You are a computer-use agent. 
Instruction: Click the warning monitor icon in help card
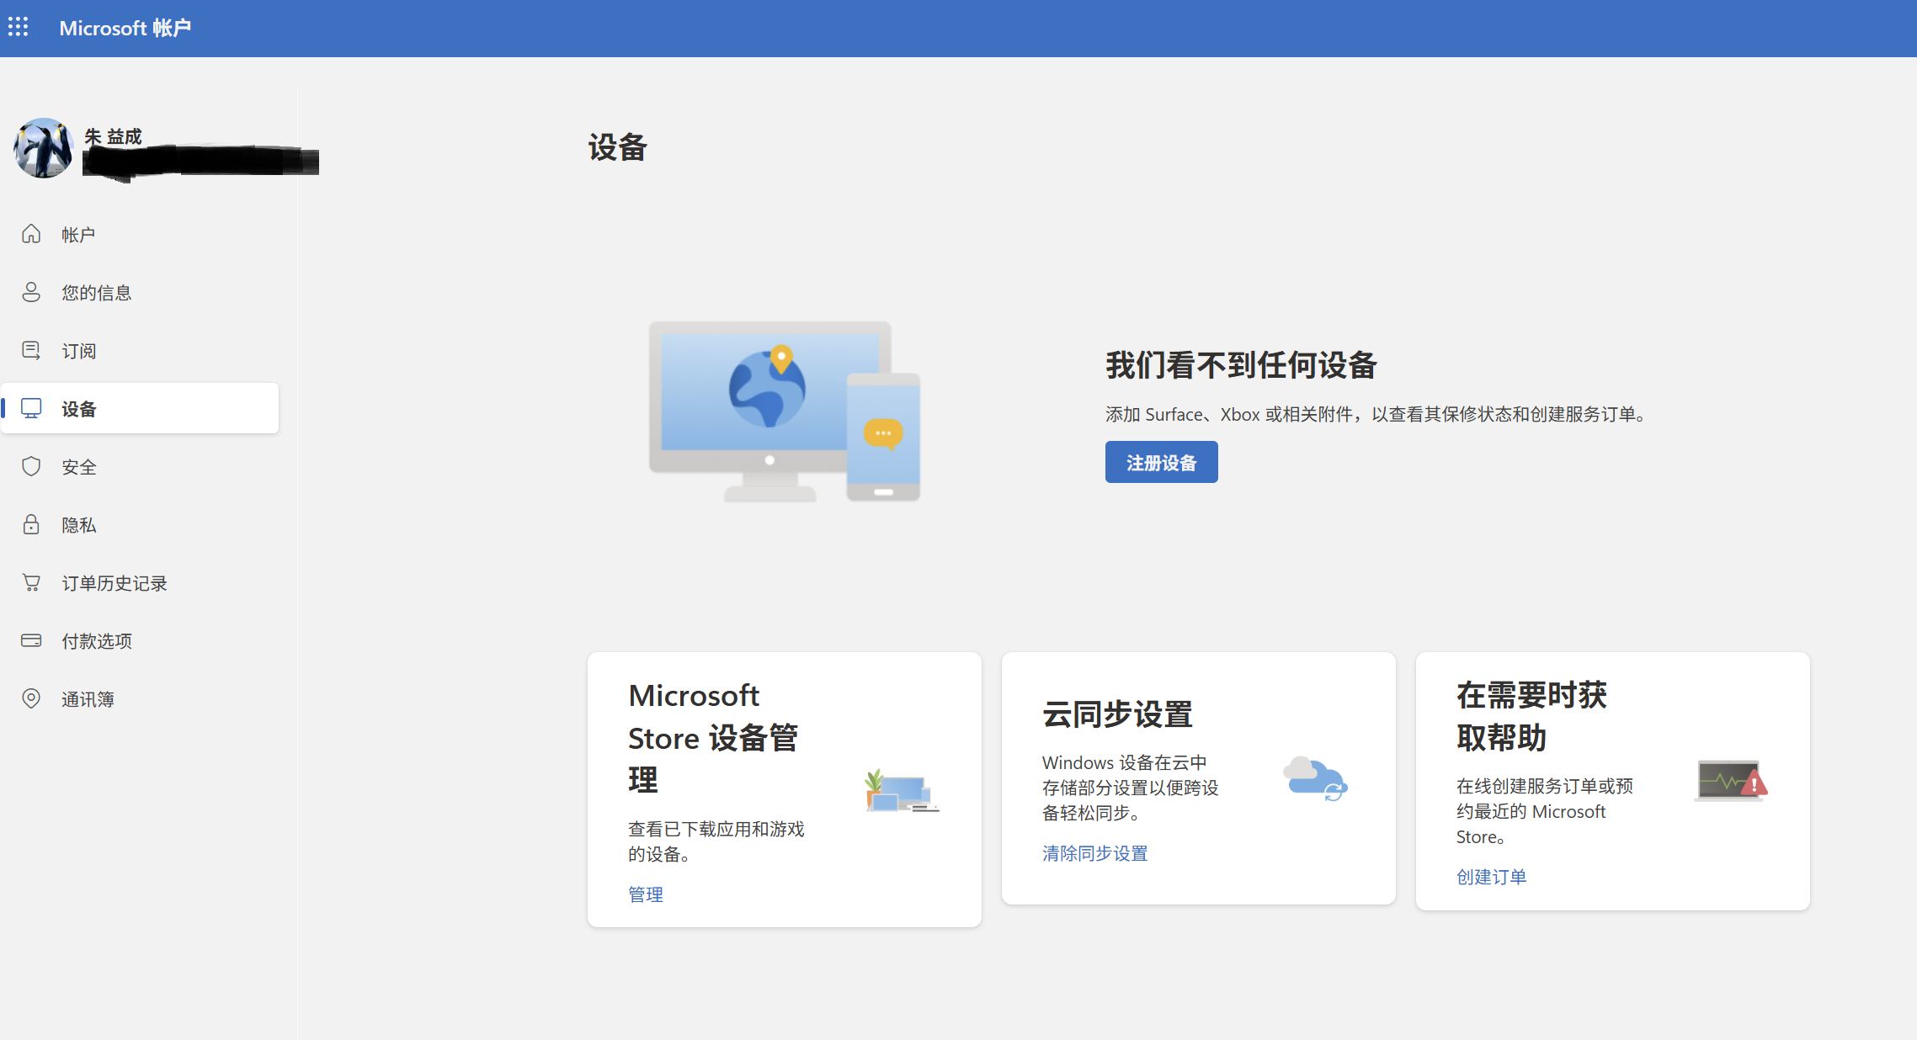[x=1730, y=781]
